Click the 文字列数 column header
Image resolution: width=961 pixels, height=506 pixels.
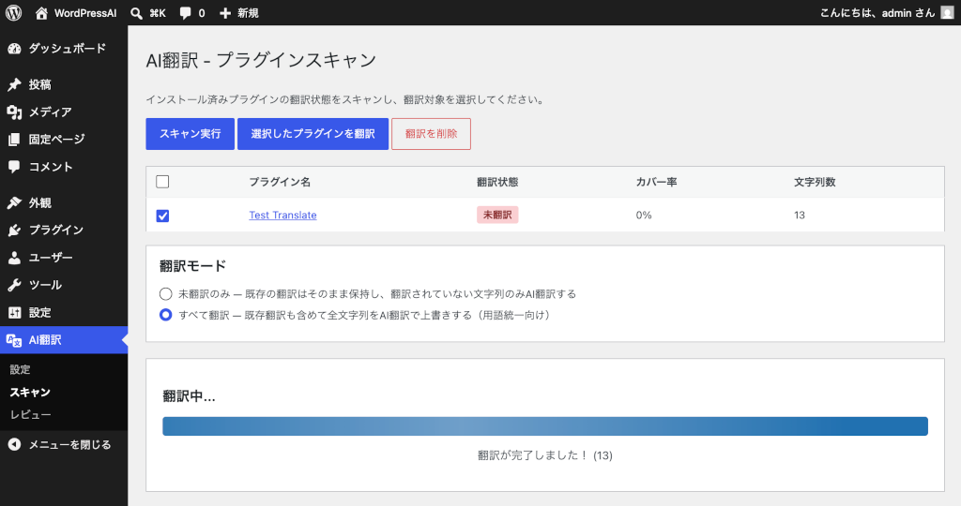(x=815, y=182)
